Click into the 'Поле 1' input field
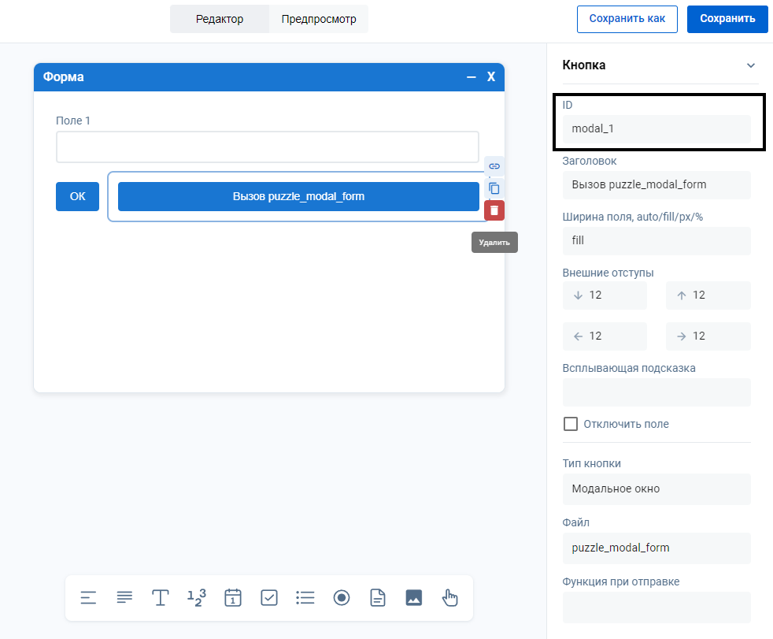Screen dimensions: 773x639 (x=267, y=147)
